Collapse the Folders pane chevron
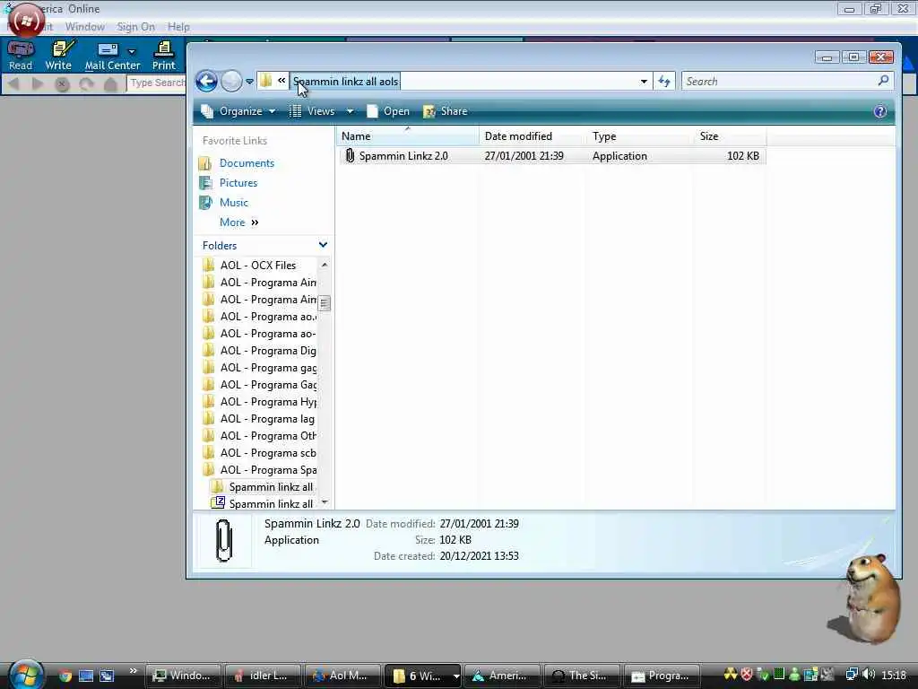This screenshot has width=918, height=689. click(323, 245)
